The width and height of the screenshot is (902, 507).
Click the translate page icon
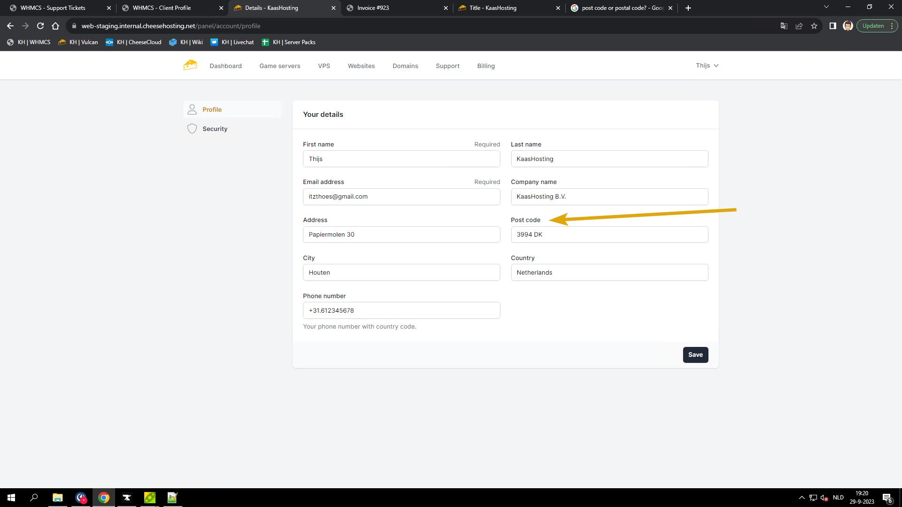pyautogui.click(x=784, y=26)
